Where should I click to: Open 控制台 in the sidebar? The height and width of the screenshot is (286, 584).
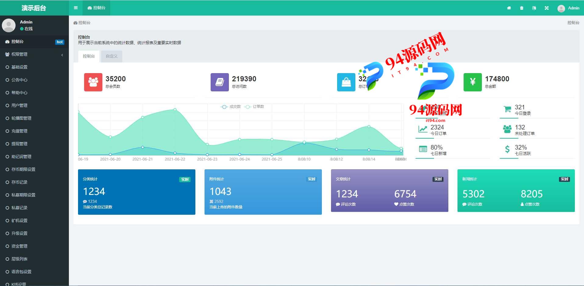coord(34,42)
